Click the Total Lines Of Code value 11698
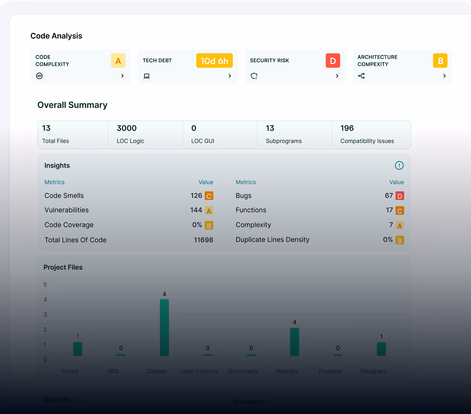 tap(204, 240)
